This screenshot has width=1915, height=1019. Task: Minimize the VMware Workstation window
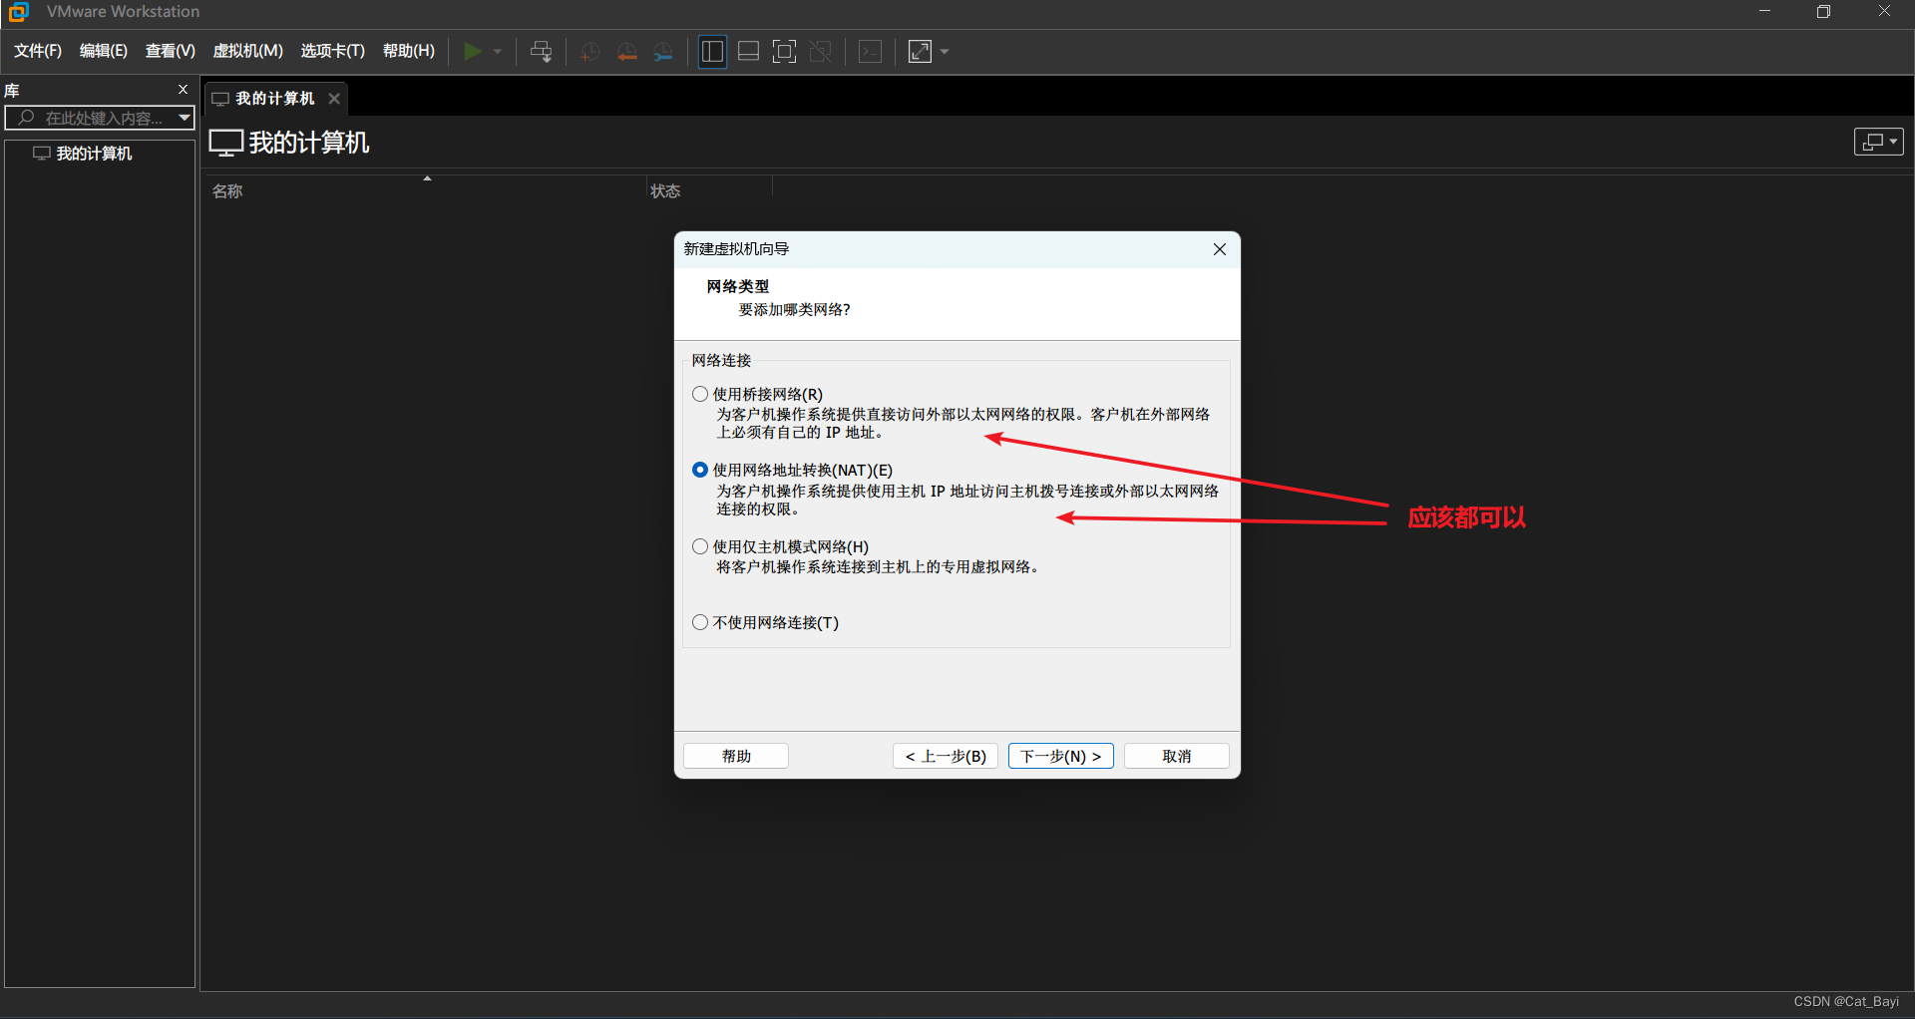(x=1764, y=12)
